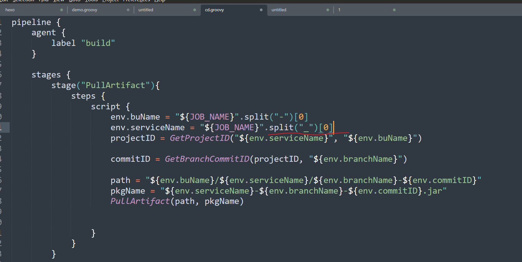Click the 'commitID' variable name

coord(130,159)
